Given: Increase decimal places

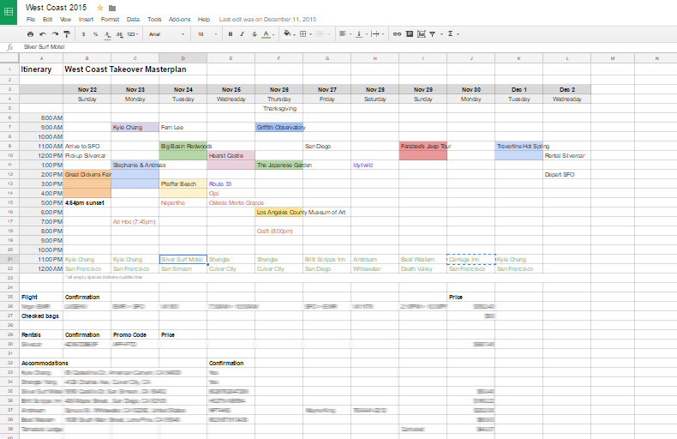Looking at the screenshot, I should click(x=119, y=34).
